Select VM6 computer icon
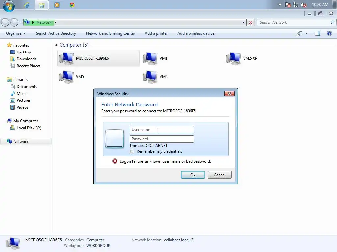337x252 pixels. (150, 77)
